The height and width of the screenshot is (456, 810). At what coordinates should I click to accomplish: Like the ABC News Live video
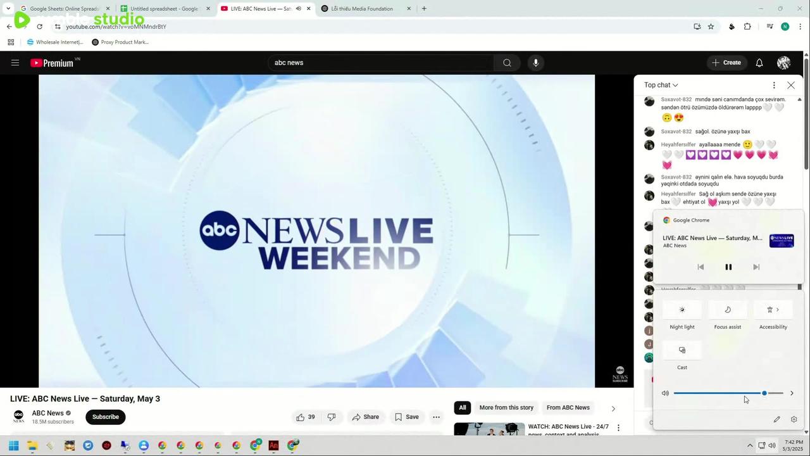click(x=305, y=417)
